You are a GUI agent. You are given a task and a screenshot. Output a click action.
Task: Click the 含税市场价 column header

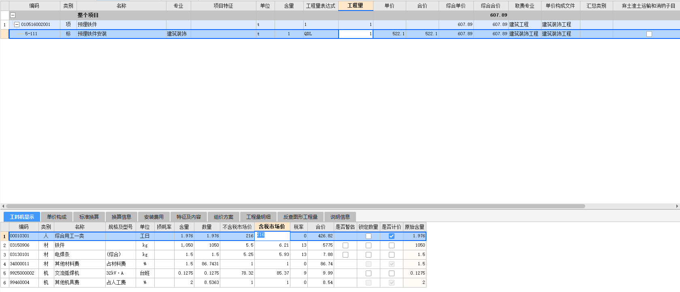[x=272, y=227]
